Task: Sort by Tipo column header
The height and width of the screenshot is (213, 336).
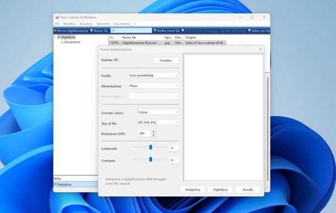Action: pyautogui.click(x=168, y=37)
